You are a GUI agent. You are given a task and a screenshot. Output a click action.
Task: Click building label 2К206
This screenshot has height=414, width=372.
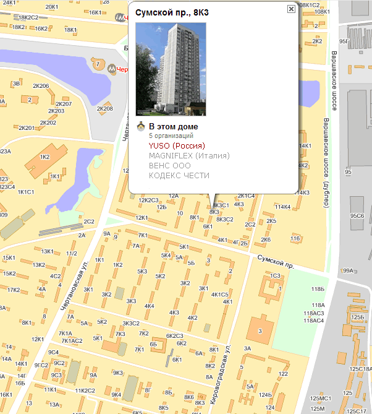pos(41,86)
